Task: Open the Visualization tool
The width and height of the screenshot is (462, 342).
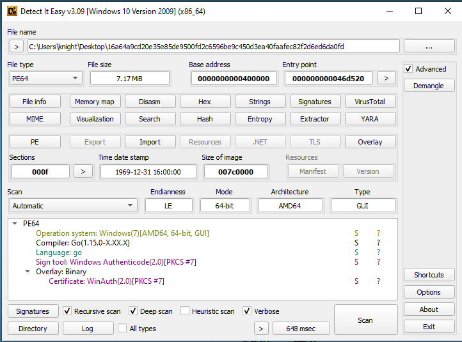Action: [x=95, y=119]
